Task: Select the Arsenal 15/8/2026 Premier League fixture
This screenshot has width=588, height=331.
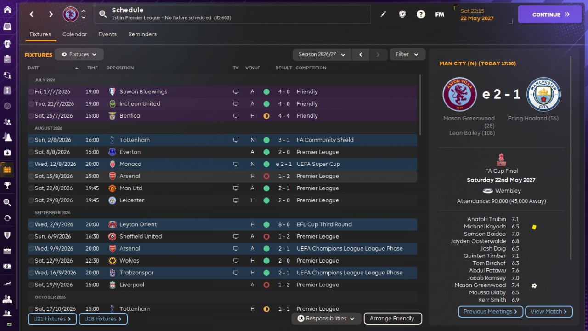Action: pos(222,176)
